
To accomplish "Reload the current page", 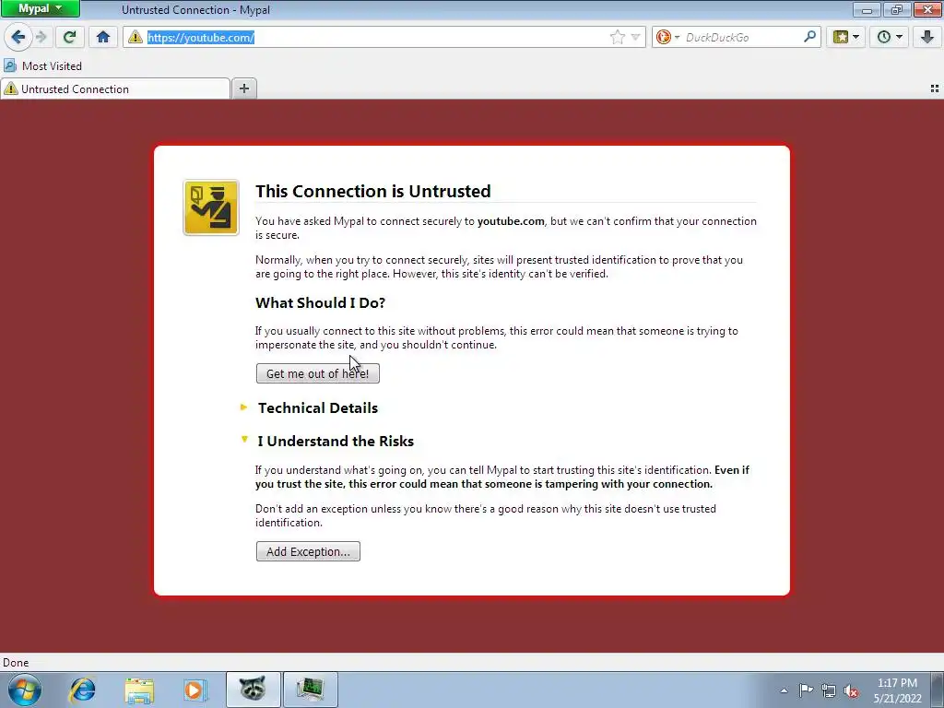I will point(69,37).
